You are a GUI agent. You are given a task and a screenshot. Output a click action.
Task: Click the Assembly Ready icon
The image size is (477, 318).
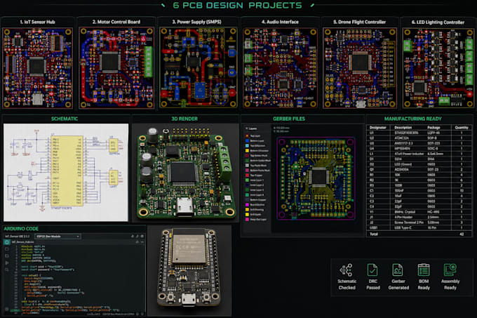click(450, 270)
